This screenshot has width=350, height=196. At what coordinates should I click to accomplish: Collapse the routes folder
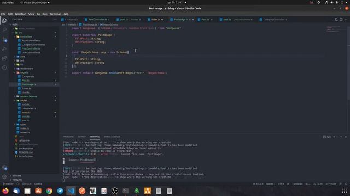pos(24,101)
